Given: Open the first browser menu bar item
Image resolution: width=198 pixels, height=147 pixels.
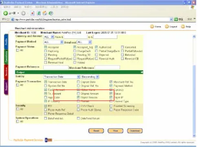Looking at the screenshot, I should click(x=7, y=7).
